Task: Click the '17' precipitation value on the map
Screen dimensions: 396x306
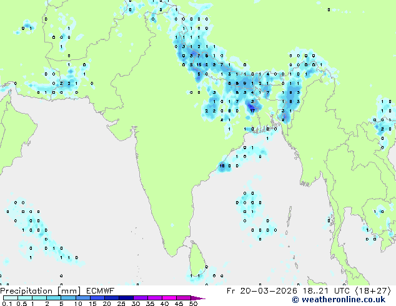Action: click(x=252, y=111)
